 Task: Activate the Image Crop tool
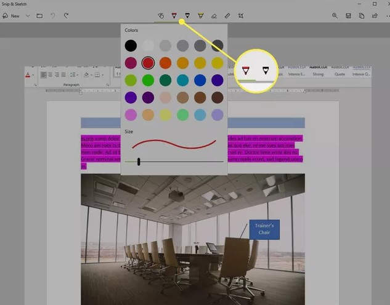coord(240,16)
